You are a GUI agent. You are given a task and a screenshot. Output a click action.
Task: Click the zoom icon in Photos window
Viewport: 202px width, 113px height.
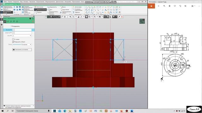(x=164, y=6)
